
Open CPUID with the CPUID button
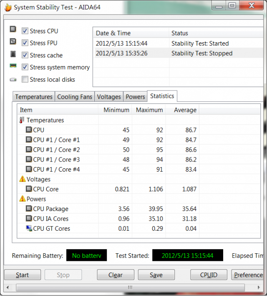click(x=209, y=275)
